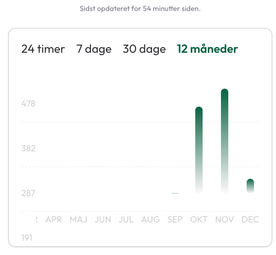Viewport: 276px width, 255px height.
Task: Click the 478 y-axis value
Action: tap(28, 104)
